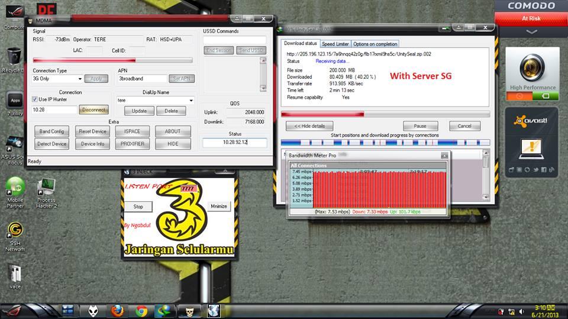568x319 pixels.
Task: Open foobar2000 alien icon in taskbar
Action: [93, 311]
